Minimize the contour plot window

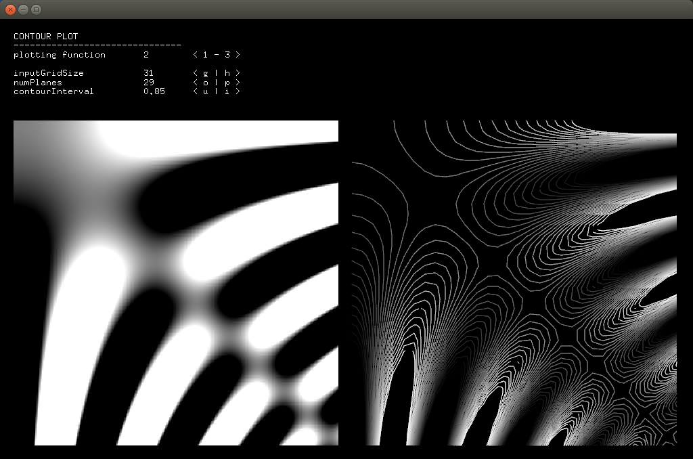point(24,9)
